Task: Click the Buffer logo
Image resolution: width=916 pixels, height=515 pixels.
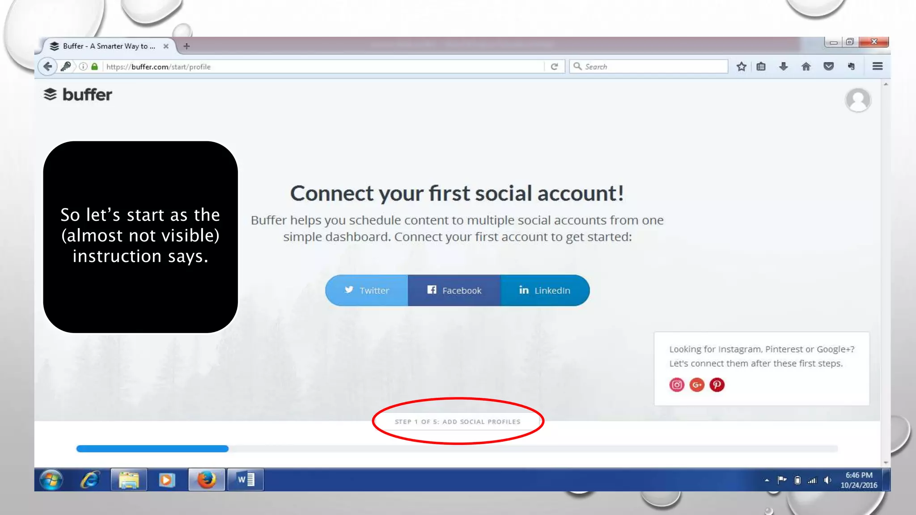Action: [x=78, y=95]
